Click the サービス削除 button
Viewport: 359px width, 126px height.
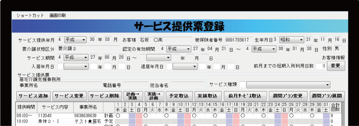pyautogui.click(x=105, y=96)
